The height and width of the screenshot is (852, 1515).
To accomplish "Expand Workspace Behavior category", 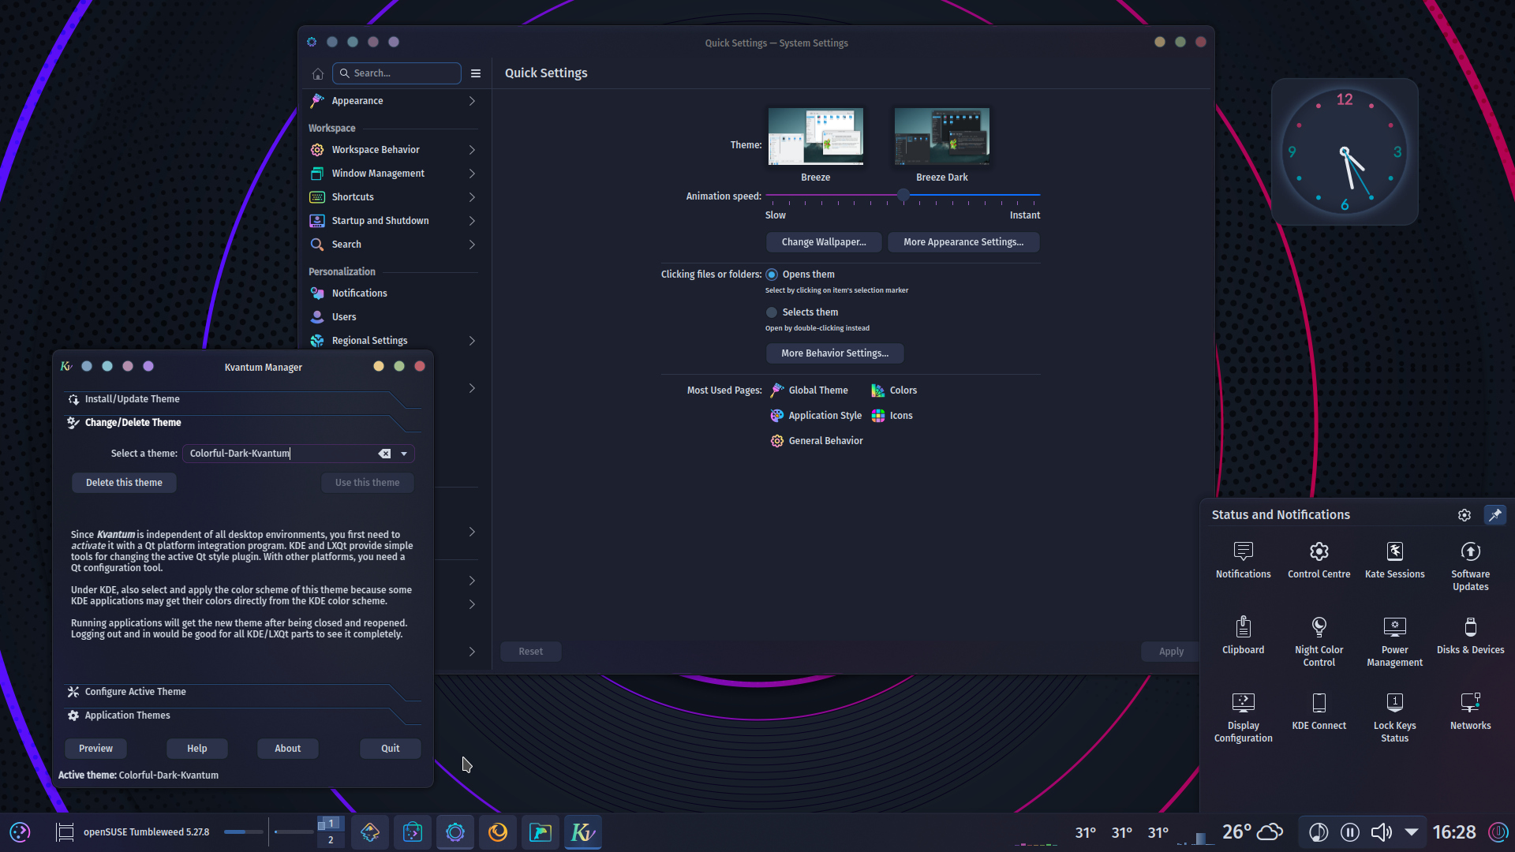I will (x=393, y=150).
